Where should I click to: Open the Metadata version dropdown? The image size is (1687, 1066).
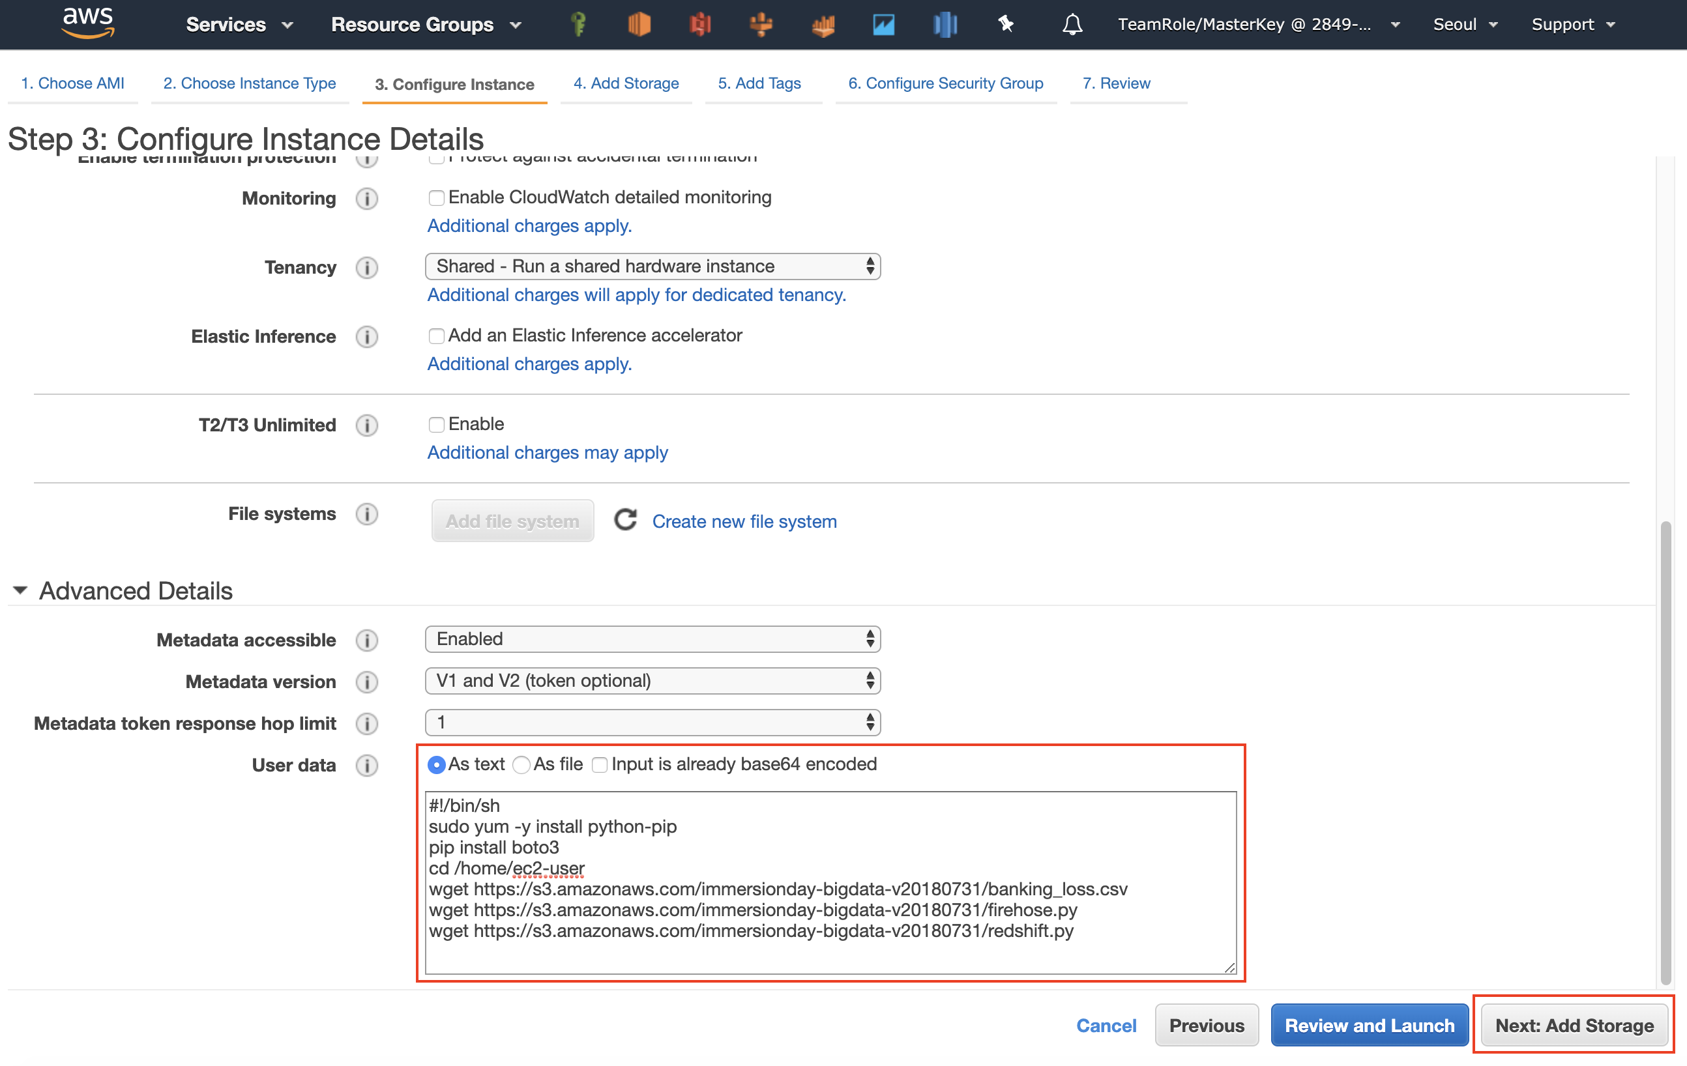click(653, 681)
